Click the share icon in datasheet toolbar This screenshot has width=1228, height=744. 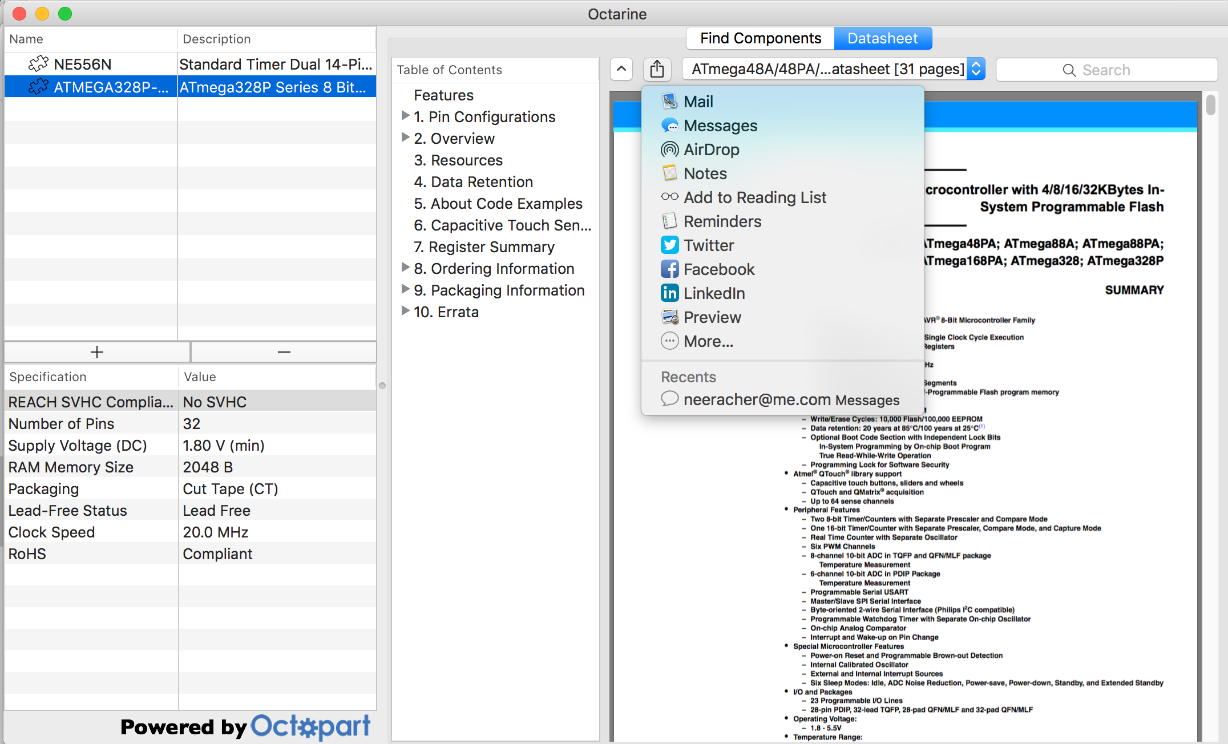[657, 70]
